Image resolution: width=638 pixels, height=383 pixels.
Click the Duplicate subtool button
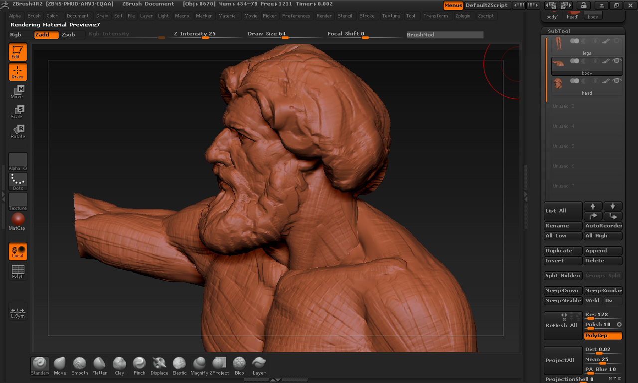pos(563,251)
